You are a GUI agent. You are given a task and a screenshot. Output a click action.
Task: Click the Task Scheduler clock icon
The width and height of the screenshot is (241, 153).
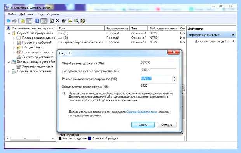click(19, 38)
